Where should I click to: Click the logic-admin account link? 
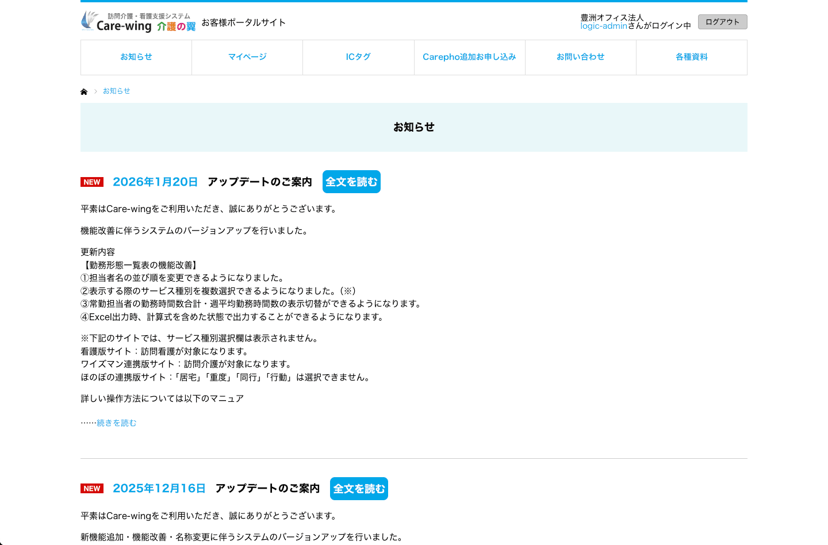pyautogui.click(x=603, y=26)
